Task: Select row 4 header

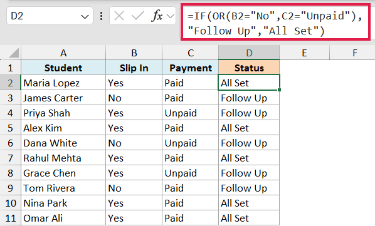Action: (10, 113)
